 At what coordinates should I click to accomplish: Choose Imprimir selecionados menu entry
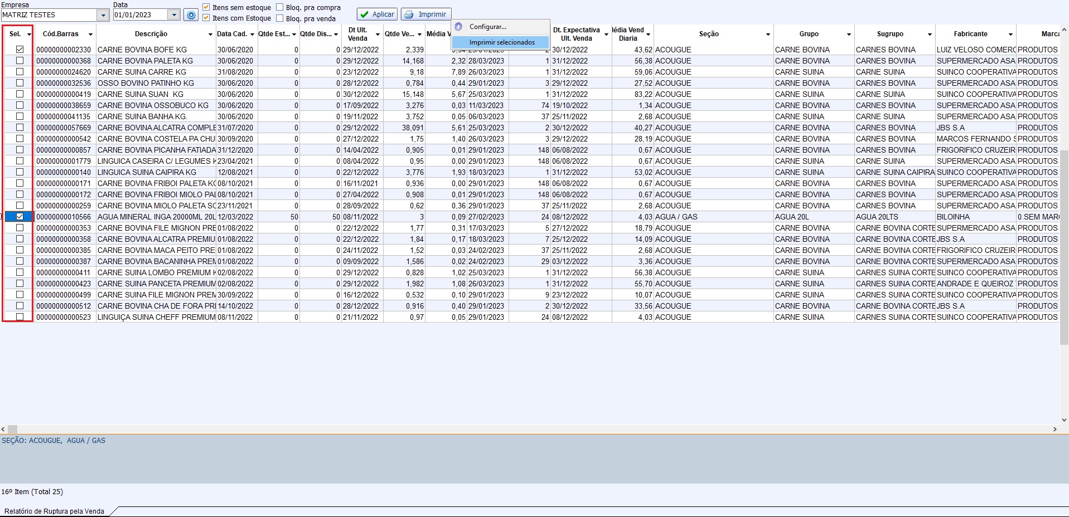click(x=501, y=42)
